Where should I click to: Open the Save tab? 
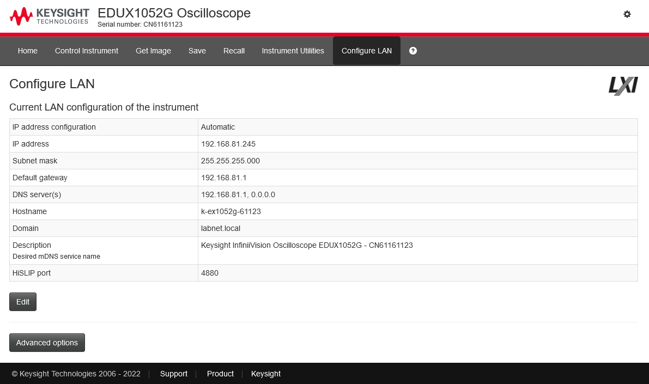(x=197, y=51)
